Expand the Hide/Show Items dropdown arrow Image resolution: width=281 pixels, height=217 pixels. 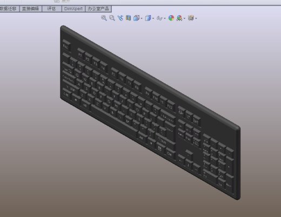tap(165, 18)
